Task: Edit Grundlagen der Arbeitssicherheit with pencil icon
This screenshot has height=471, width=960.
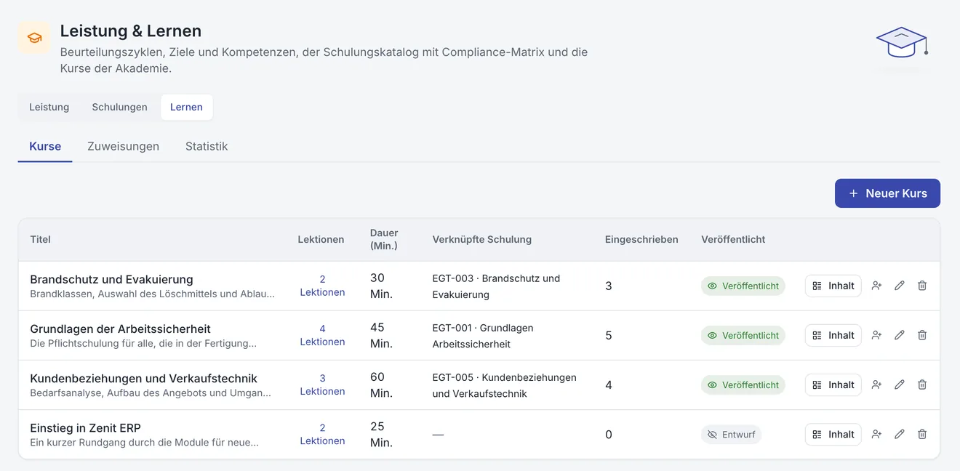Action: coord(900,335)
